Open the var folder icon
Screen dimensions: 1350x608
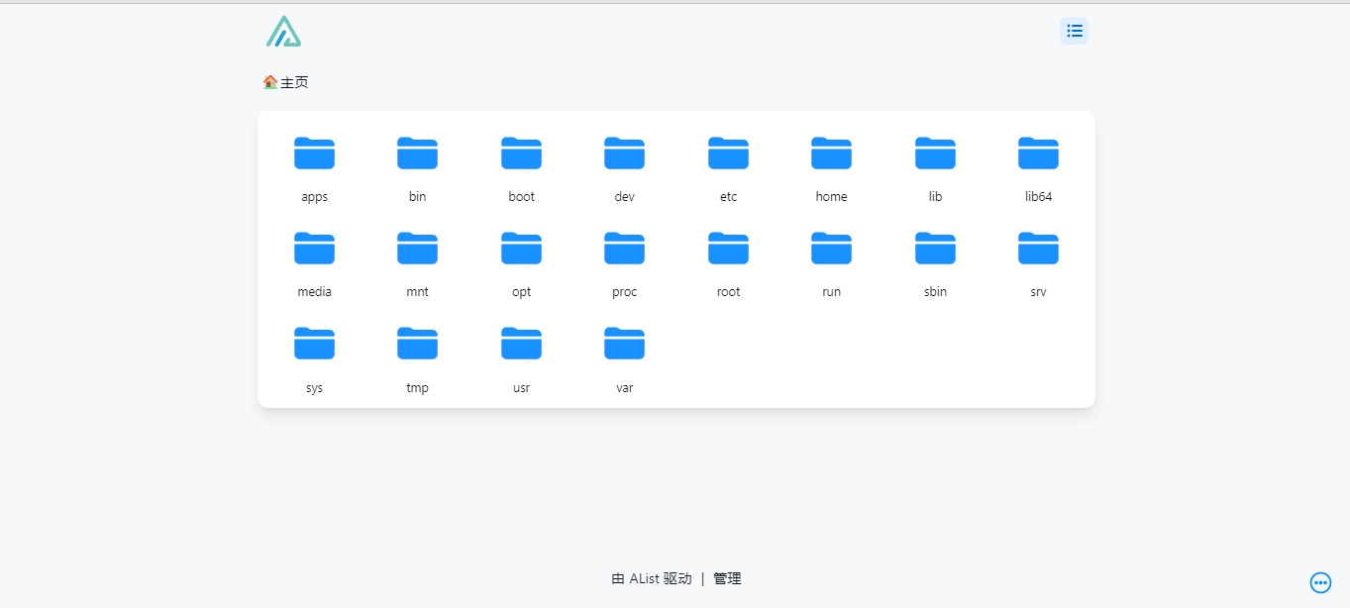625,344
